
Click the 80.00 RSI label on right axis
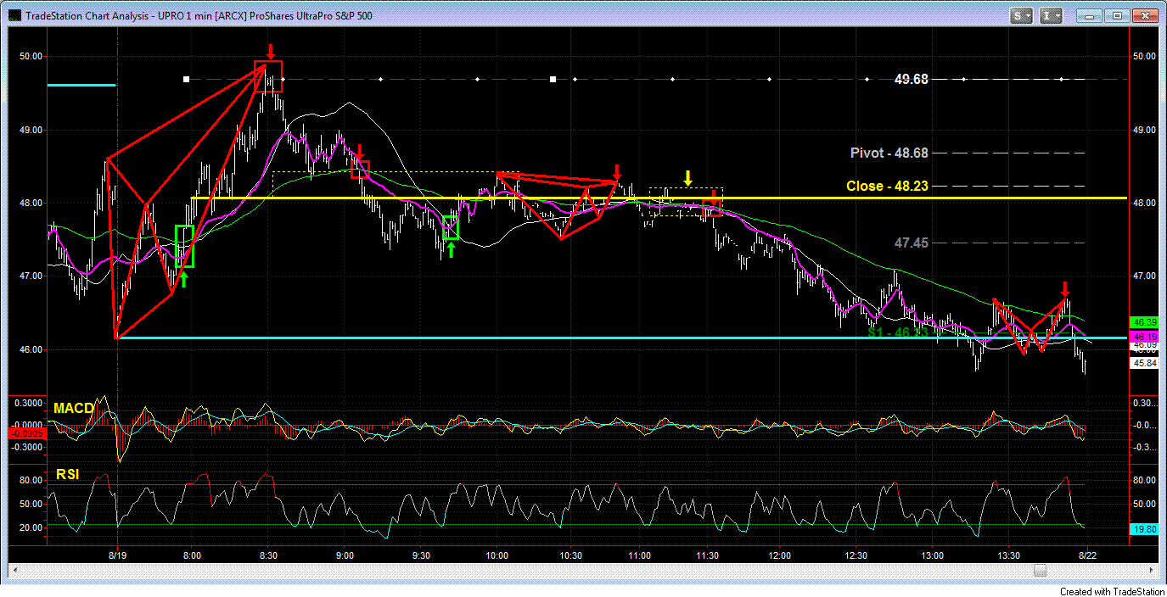point(1142,480)
